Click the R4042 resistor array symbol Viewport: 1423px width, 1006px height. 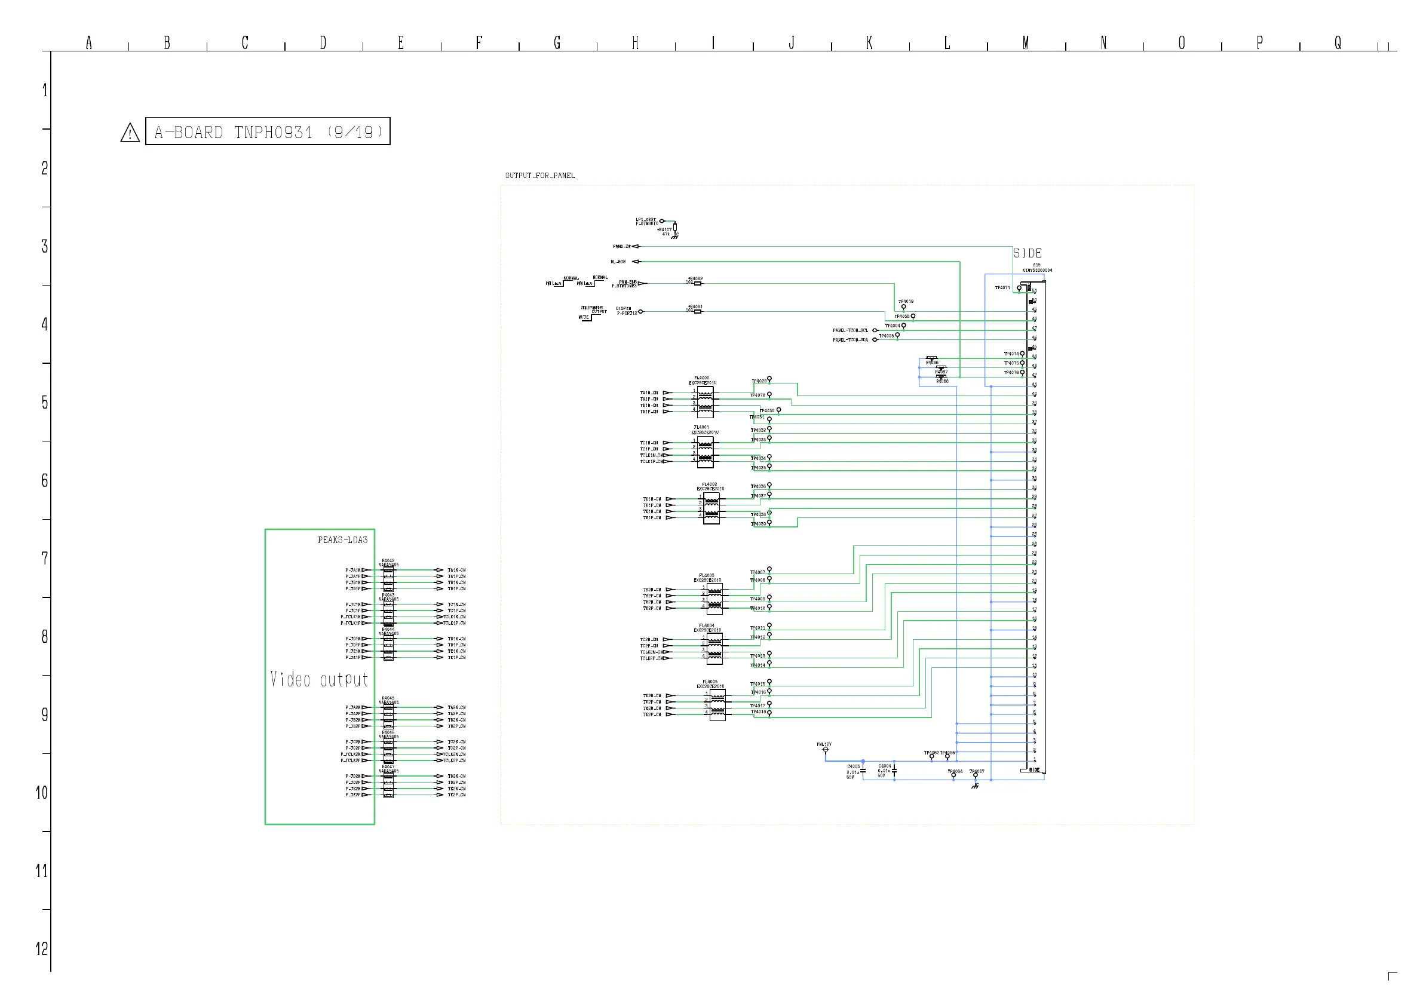click(388, 579)
